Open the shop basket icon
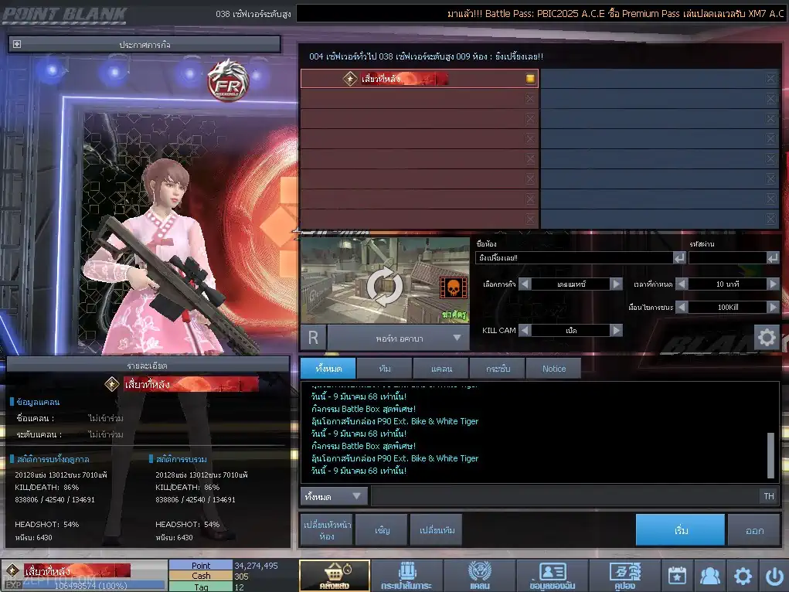Image resolution: width=789 pixels, height=592 pixels. [335, 576]
